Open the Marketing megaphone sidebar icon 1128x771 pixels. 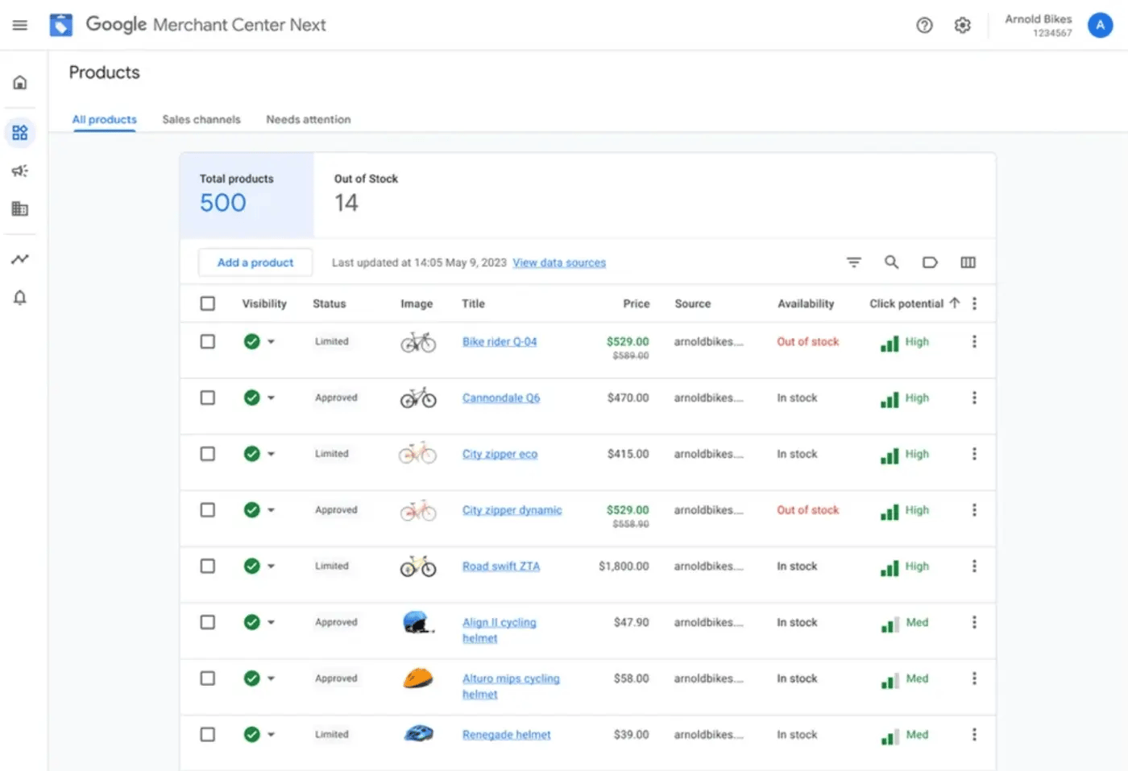coord(20,171)
